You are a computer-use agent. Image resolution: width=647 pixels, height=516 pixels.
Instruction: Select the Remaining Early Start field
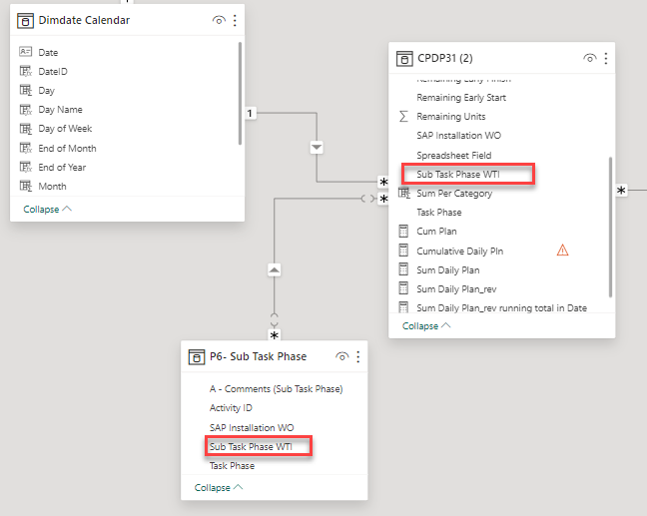coord(461,98)
